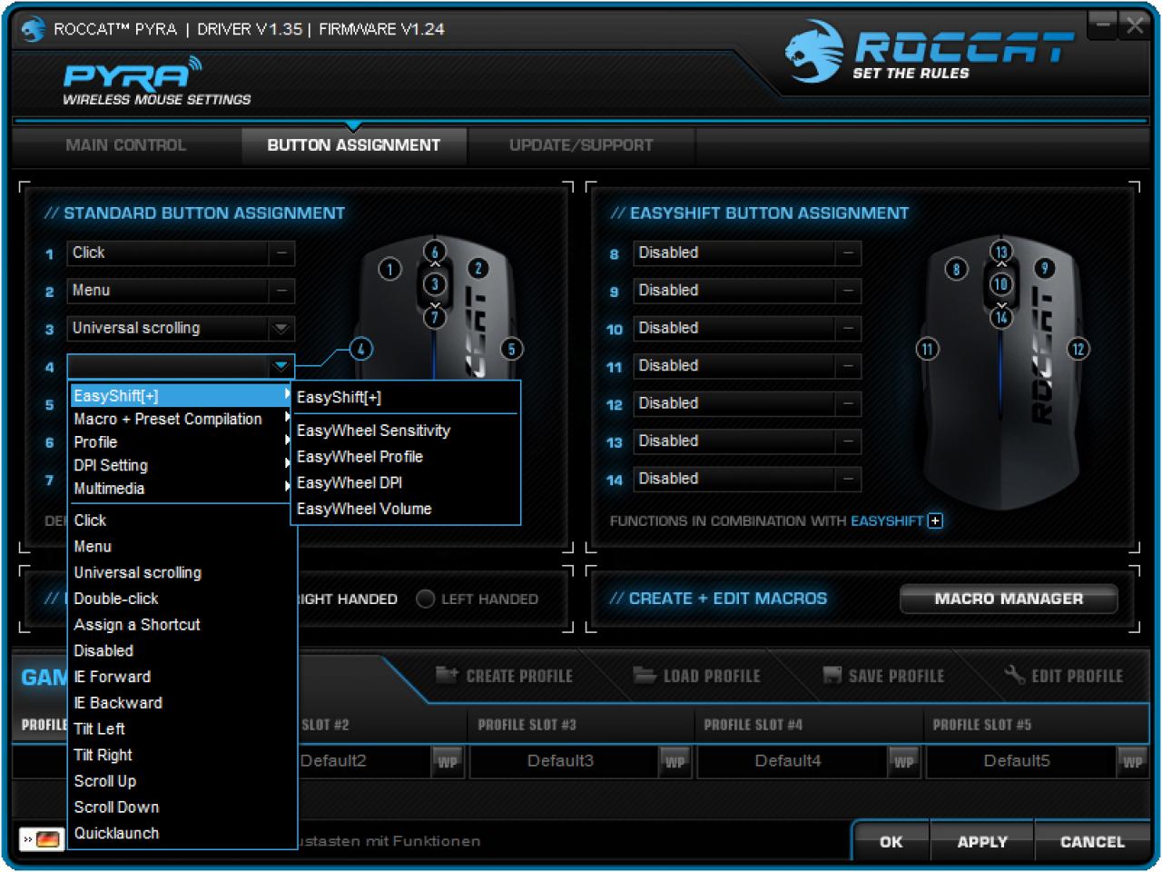Select IE Backward from list
Viewport: 1162px width, 872px height.
click(182, 703)
